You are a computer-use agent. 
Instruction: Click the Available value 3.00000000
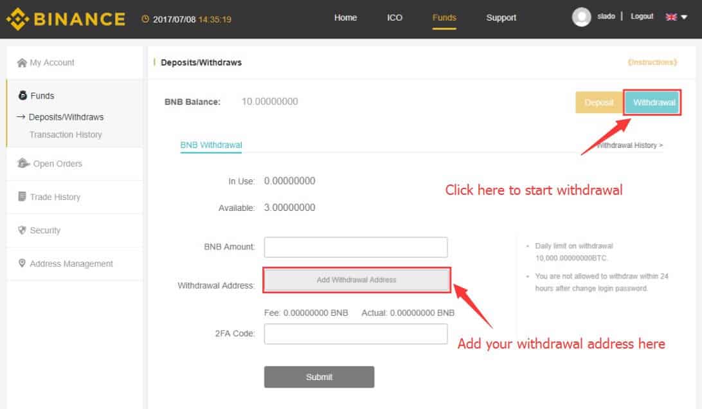click(x=290, y=208)
